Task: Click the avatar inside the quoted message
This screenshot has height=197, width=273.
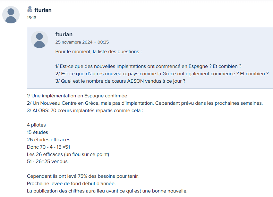Action: (39, 39)
